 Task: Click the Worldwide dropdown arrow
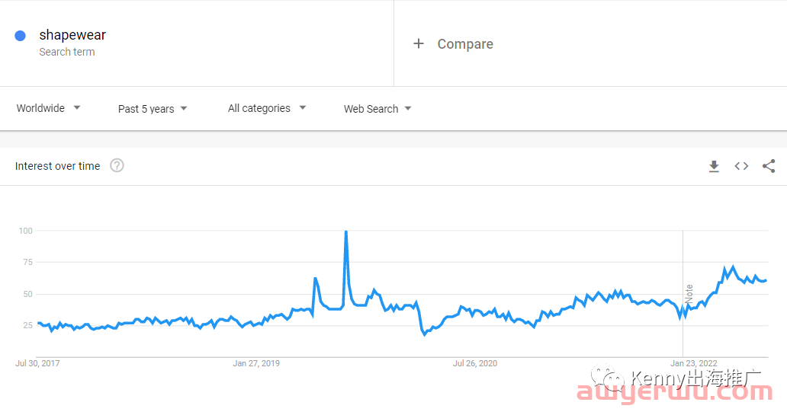pos(77,108)
